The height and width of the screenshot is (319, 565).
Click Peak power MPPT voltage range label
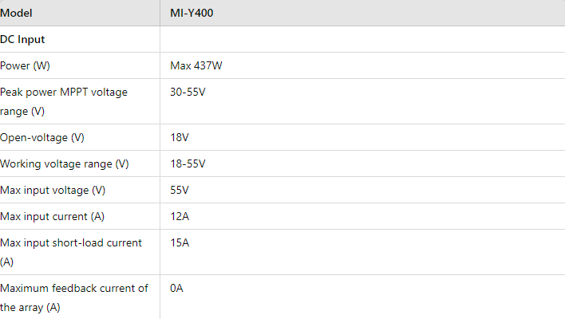64,101
